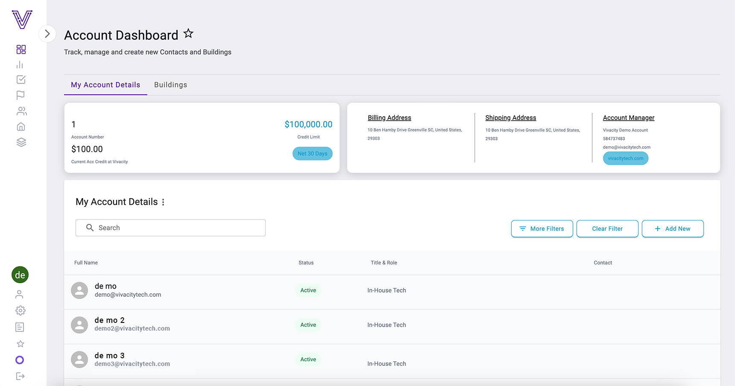Click Active status badge for 'de mo 3'
735x386 pixels.
[x=308, y=360]
